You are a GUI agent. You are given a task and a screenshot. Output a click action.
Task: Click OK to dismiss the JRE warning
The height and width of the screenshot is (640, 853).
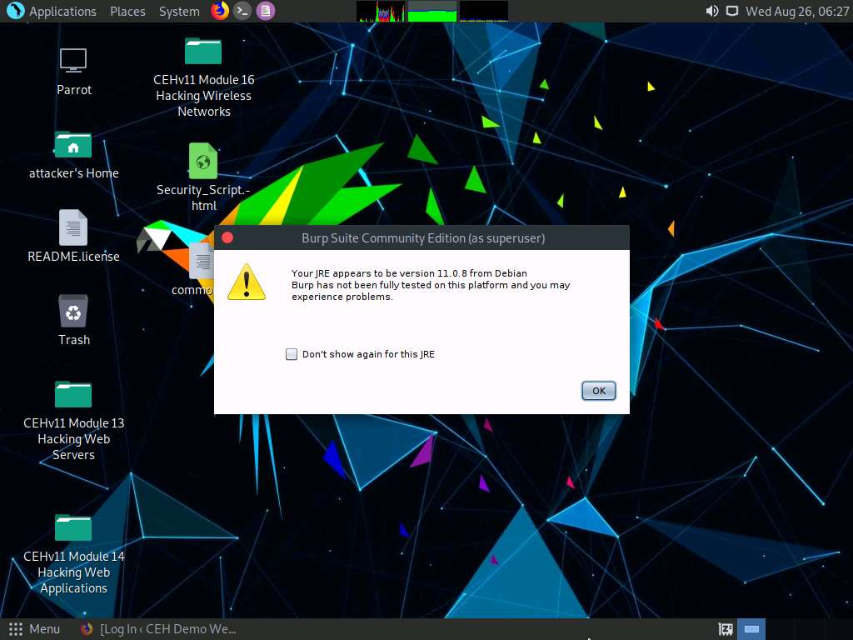pyautogui.click(x=598, y=390)
